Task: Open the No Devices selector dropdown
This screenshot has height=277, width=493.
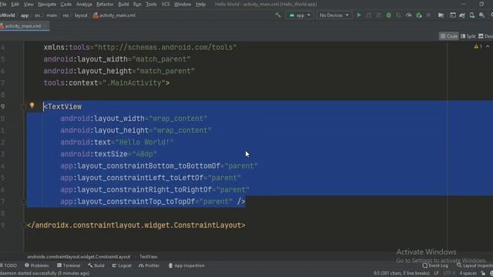Action: pyautogui.click(x=334, y=15)
